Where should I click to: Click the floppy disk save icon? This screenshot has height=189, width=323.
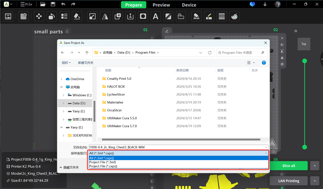[x=53, y=4]
